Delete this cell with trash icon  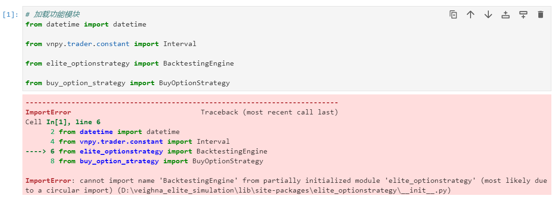(541, 15)
